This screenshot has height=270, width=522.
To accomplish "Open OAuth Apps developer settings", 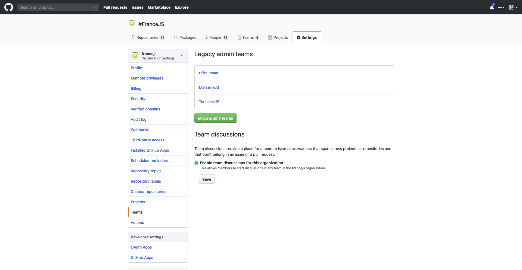I will [158, 247].
